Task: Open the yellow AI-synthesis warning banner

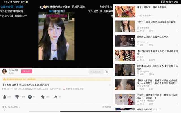Action: 57,79
